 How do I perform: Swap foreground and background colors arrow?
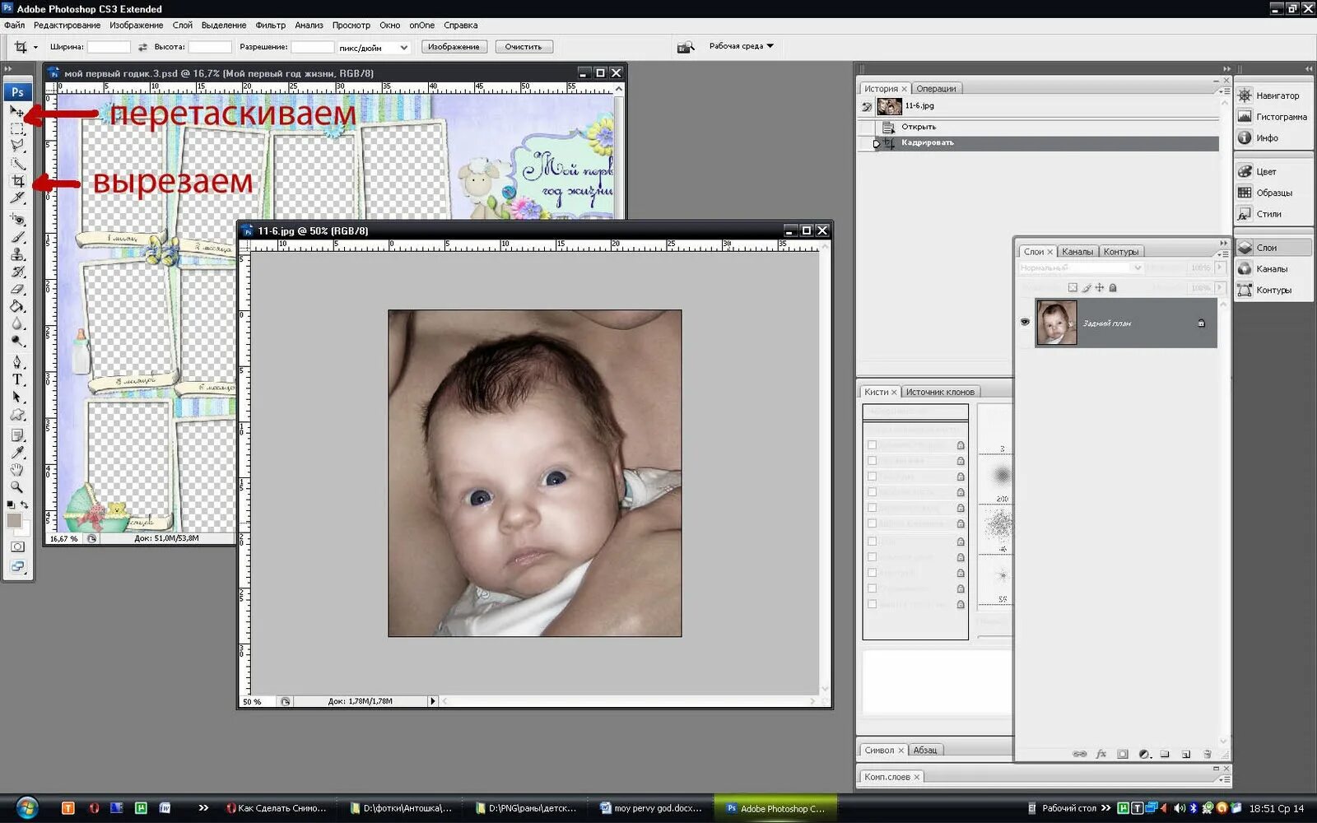[x=25, y=504]
